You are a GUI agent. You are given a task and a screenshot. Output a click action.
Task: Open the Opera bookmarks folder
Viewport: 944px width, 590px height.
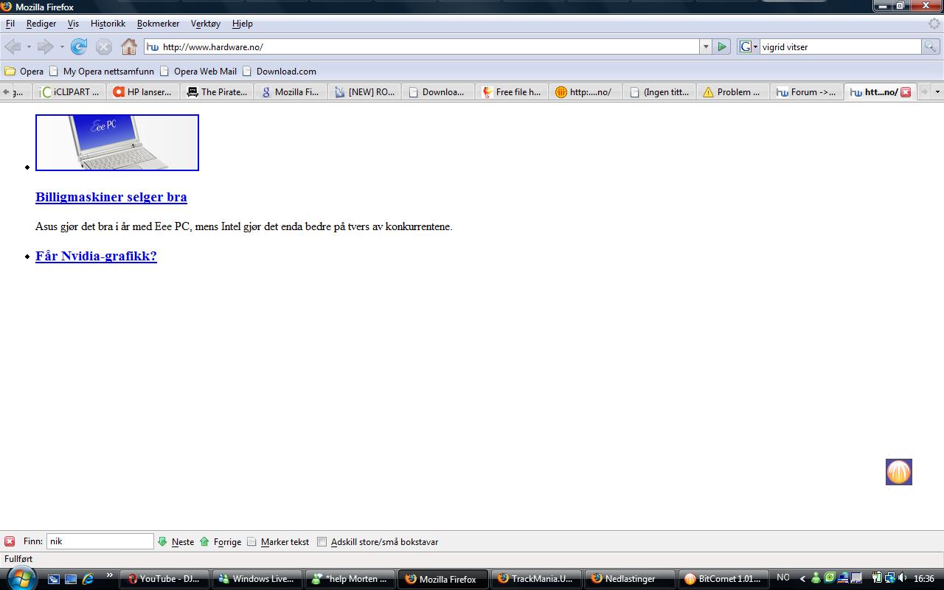click(x=24, y=72)
